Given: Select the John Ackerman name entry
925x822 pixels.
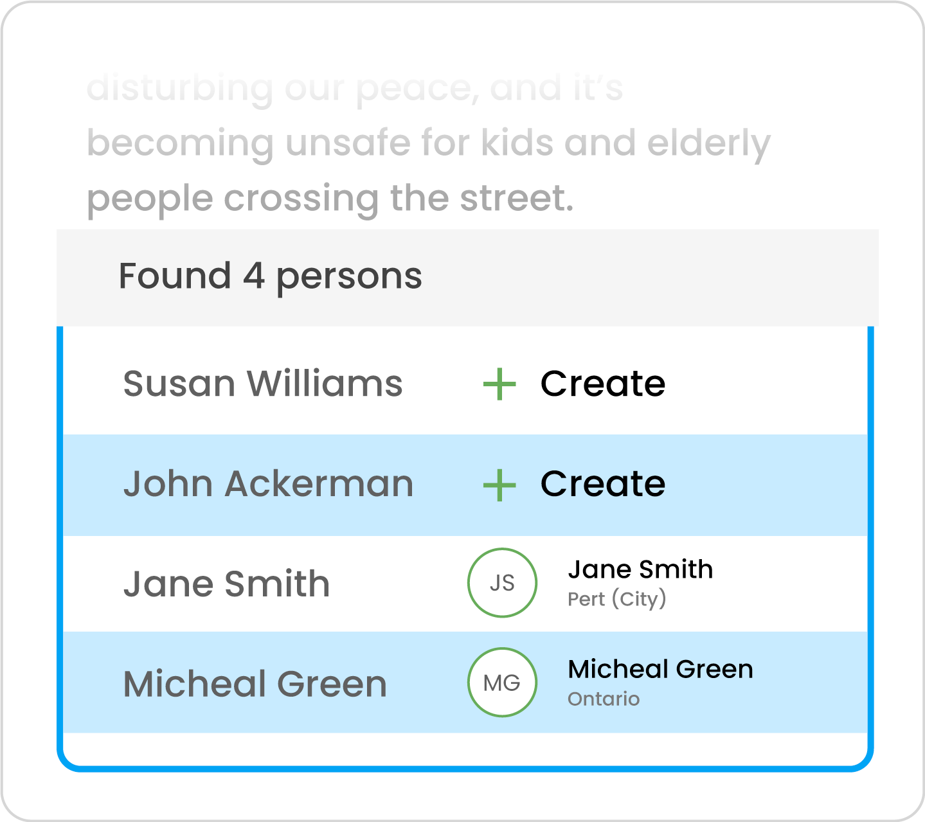Looking at the screenshot, I should (268, 484).
